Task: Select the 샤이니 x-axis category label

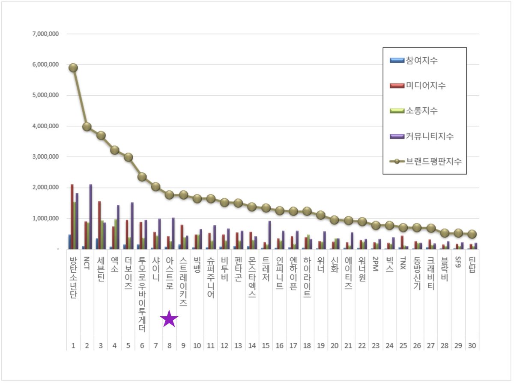Action: coord(155,269)
